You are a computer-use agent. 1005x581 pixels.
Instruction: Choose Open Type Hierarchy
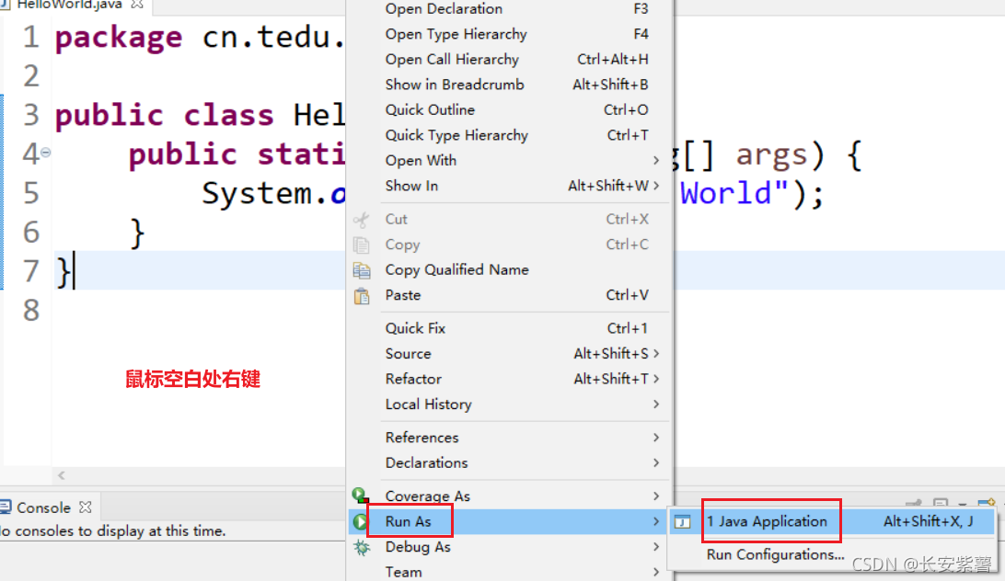point(510,34)
